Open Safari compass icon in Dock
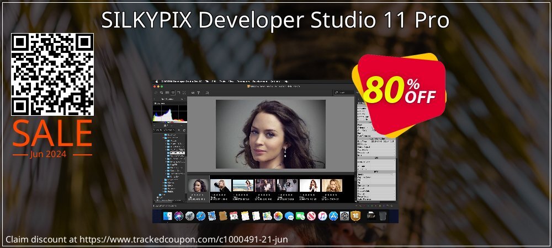 click(x=201, y=215)
